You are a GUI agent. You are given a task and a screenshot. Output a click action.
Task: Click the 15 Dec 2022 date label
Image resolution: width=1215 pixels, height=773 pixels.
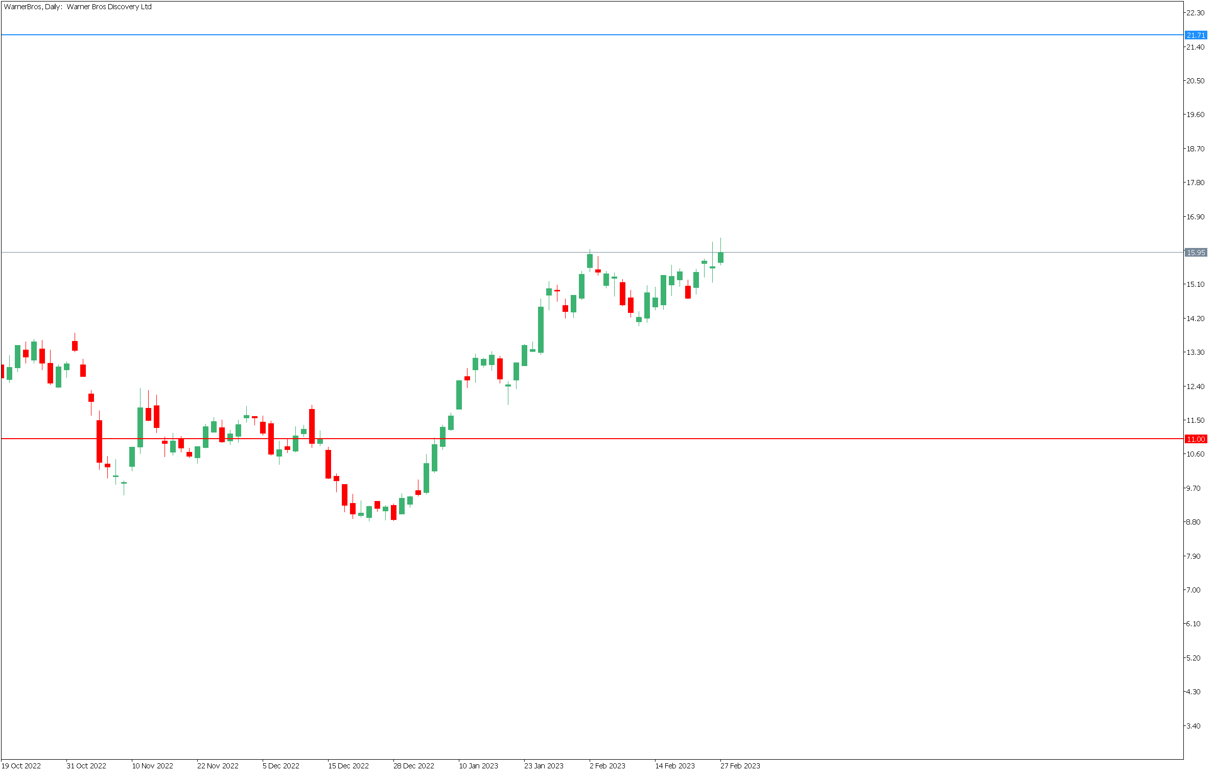click(x=348, y=765)
